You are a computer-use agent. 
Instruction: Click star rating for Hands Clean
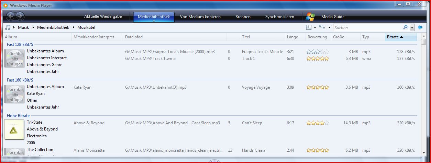coord(318,150)
